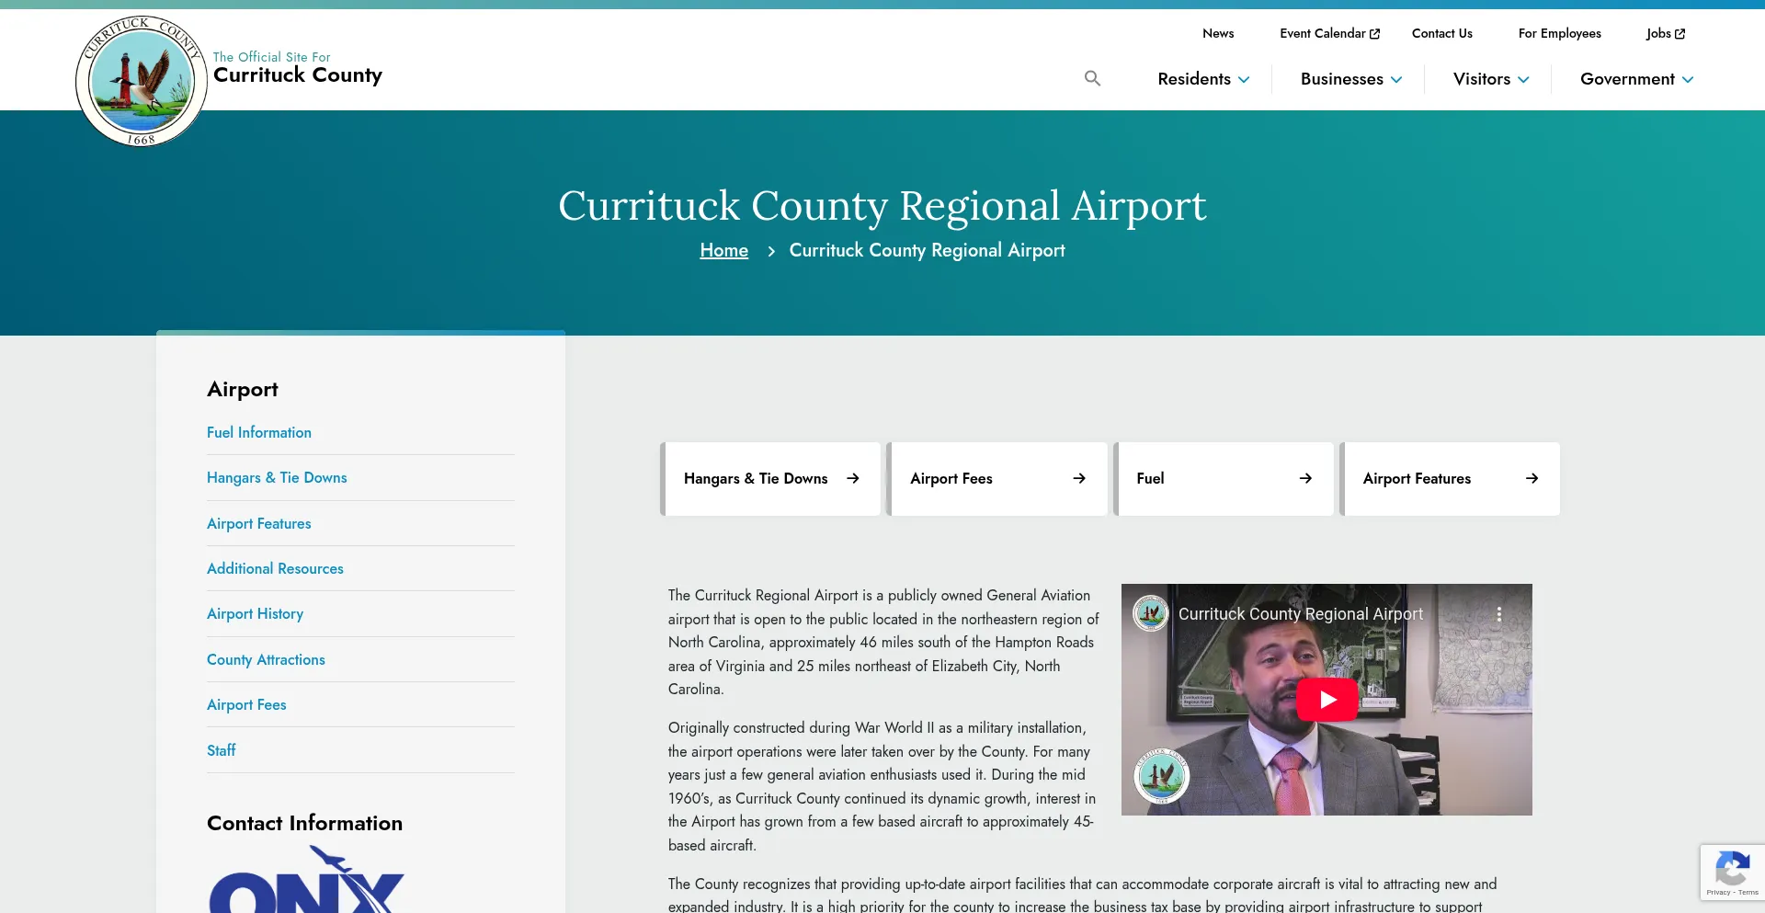The image size is (1765, 913).
Task: Click the reCAPTCHA Privacy link
Action: pyautogui.click(x=1717, y=893)
